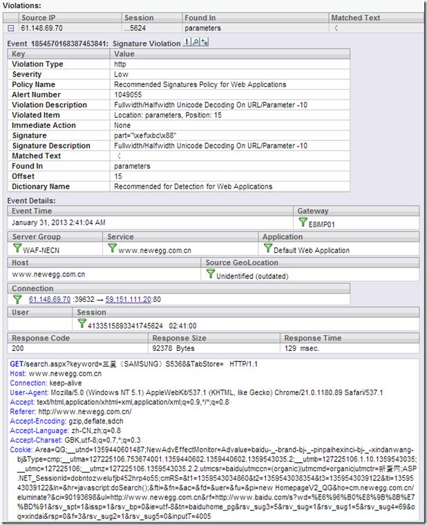Click the Connection filter funnel icon

[x=18, y=300]
